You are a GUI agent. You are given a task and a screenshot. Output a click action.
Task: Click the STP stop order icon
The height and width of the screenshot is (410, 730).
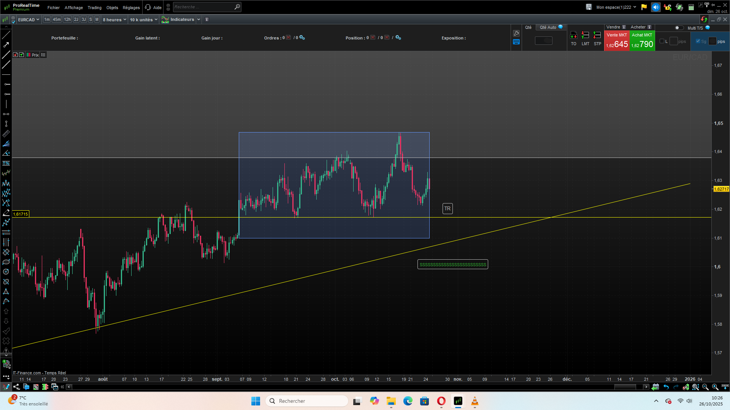click(597, 39)
